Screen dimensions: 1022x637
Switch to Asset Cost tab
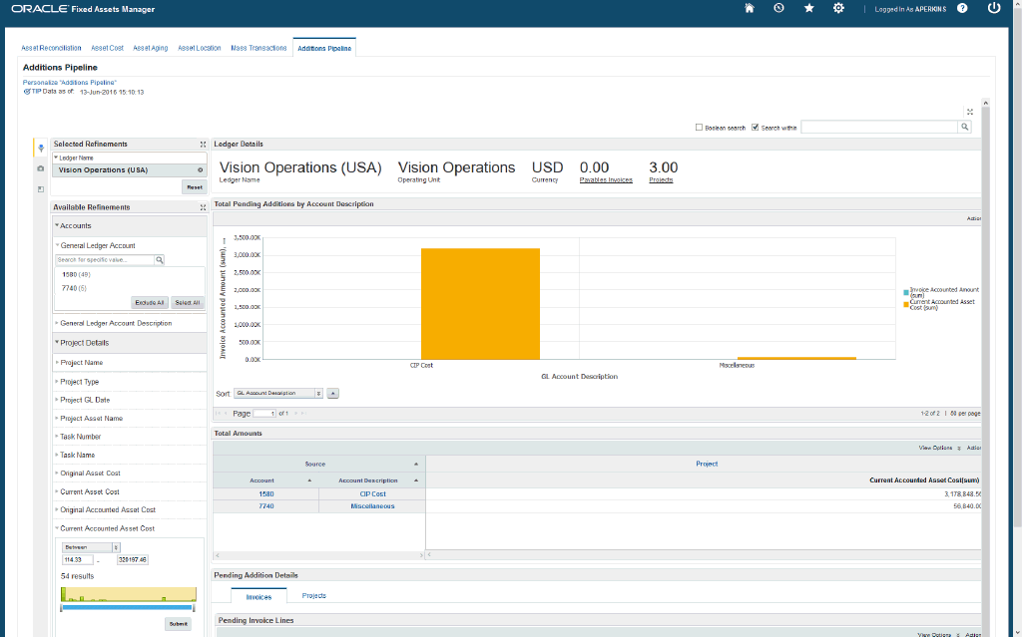click(107, 48)
